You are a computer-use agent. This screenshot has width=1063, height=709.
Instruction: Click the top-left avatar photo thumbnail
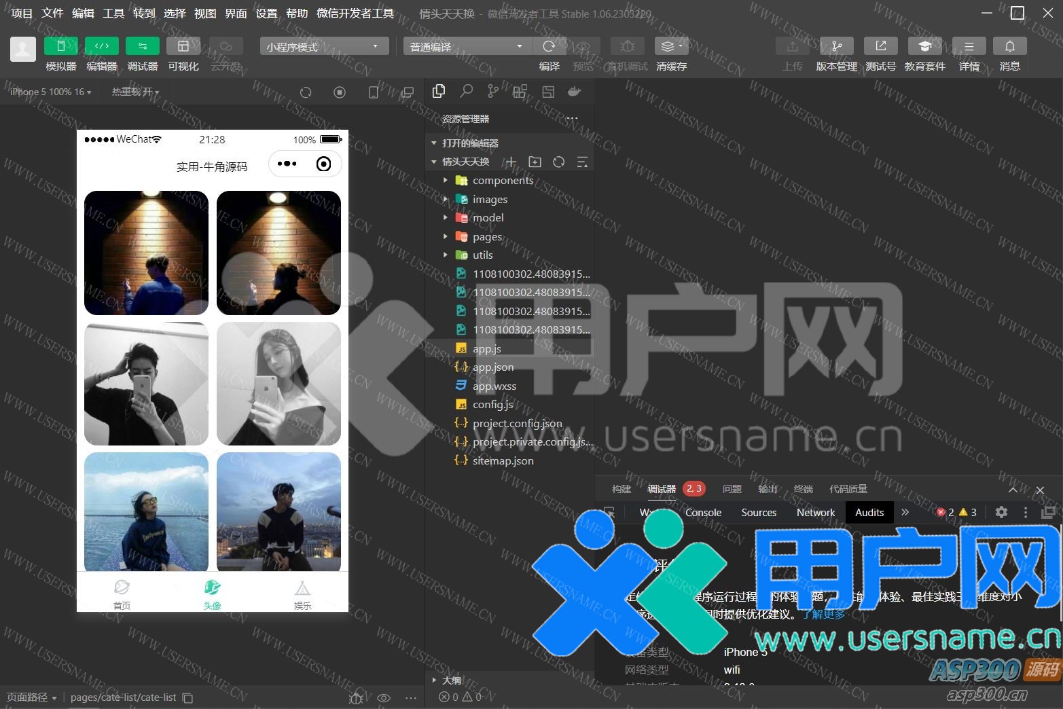146,253
